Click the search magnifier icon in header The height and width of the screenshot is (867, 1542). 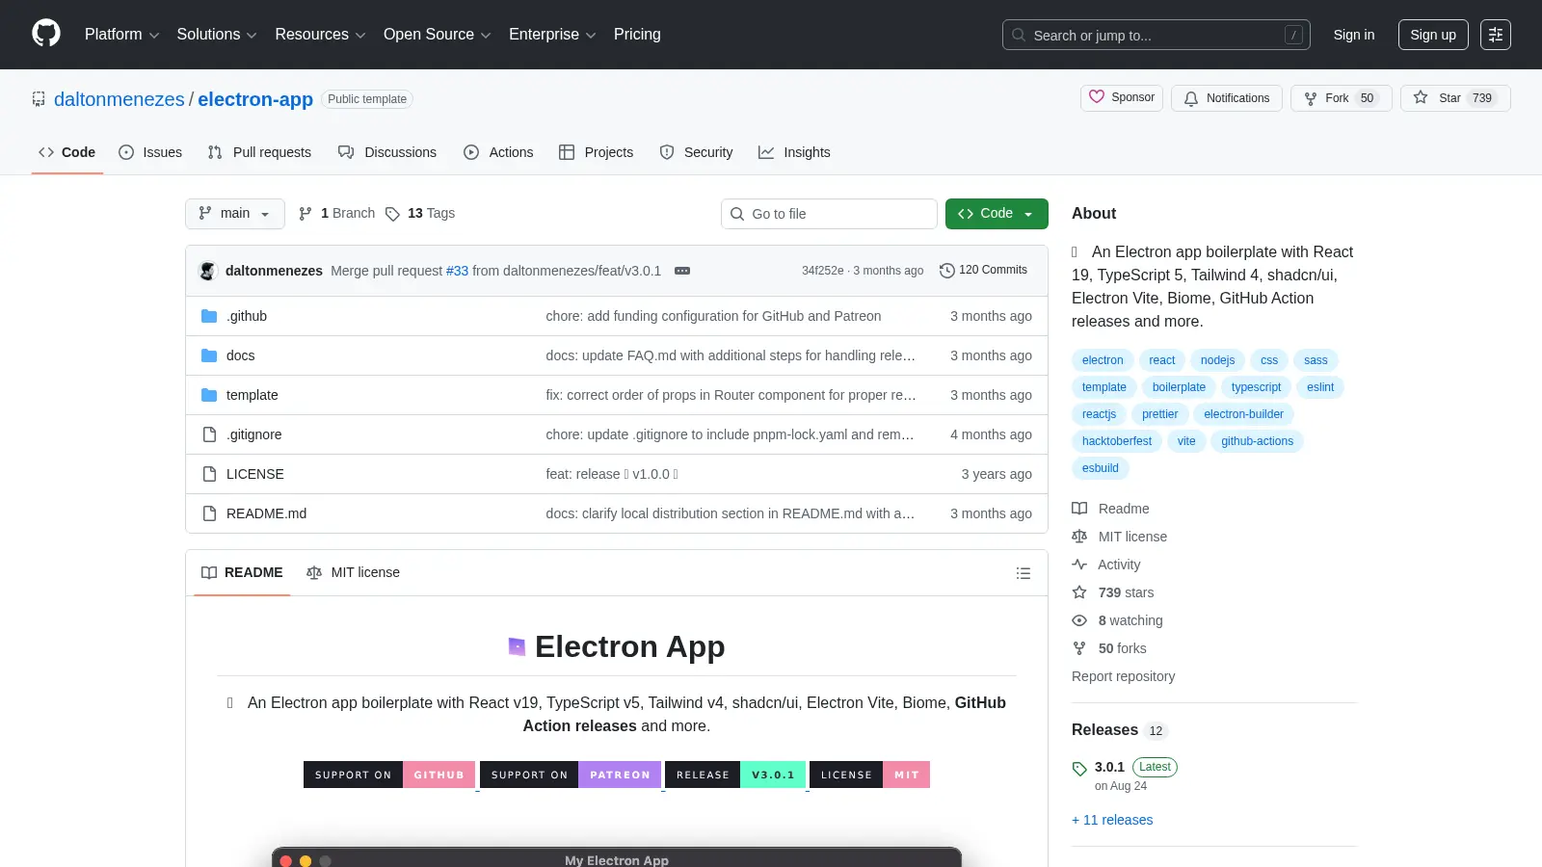click(1019, 35)
